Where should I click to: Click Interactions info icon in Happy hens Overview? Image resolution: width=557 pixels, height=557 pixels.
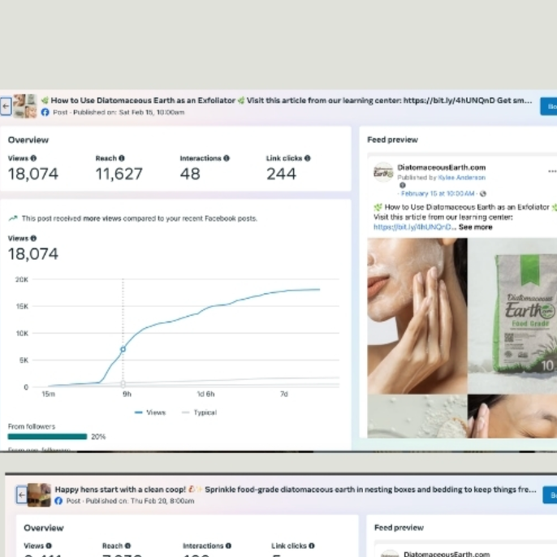[228, 546]
